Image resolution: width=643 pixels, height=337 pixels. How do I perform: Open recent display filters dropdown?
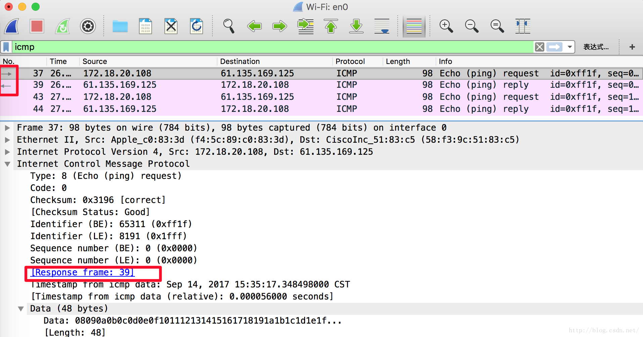570,47
